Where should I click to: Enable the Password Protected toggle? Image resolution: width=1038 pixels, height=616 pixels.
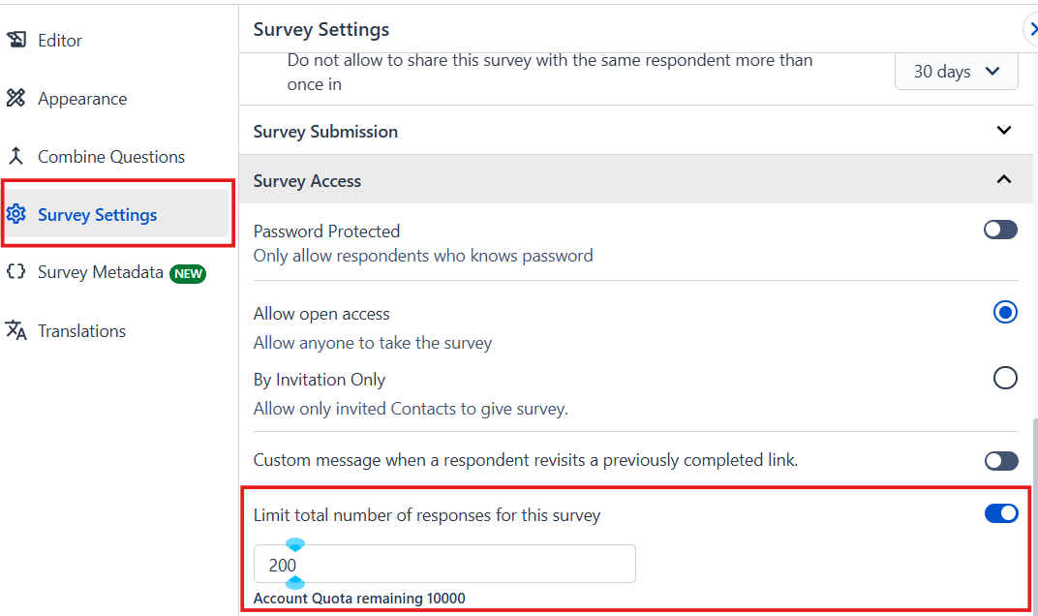point(1001,230)
